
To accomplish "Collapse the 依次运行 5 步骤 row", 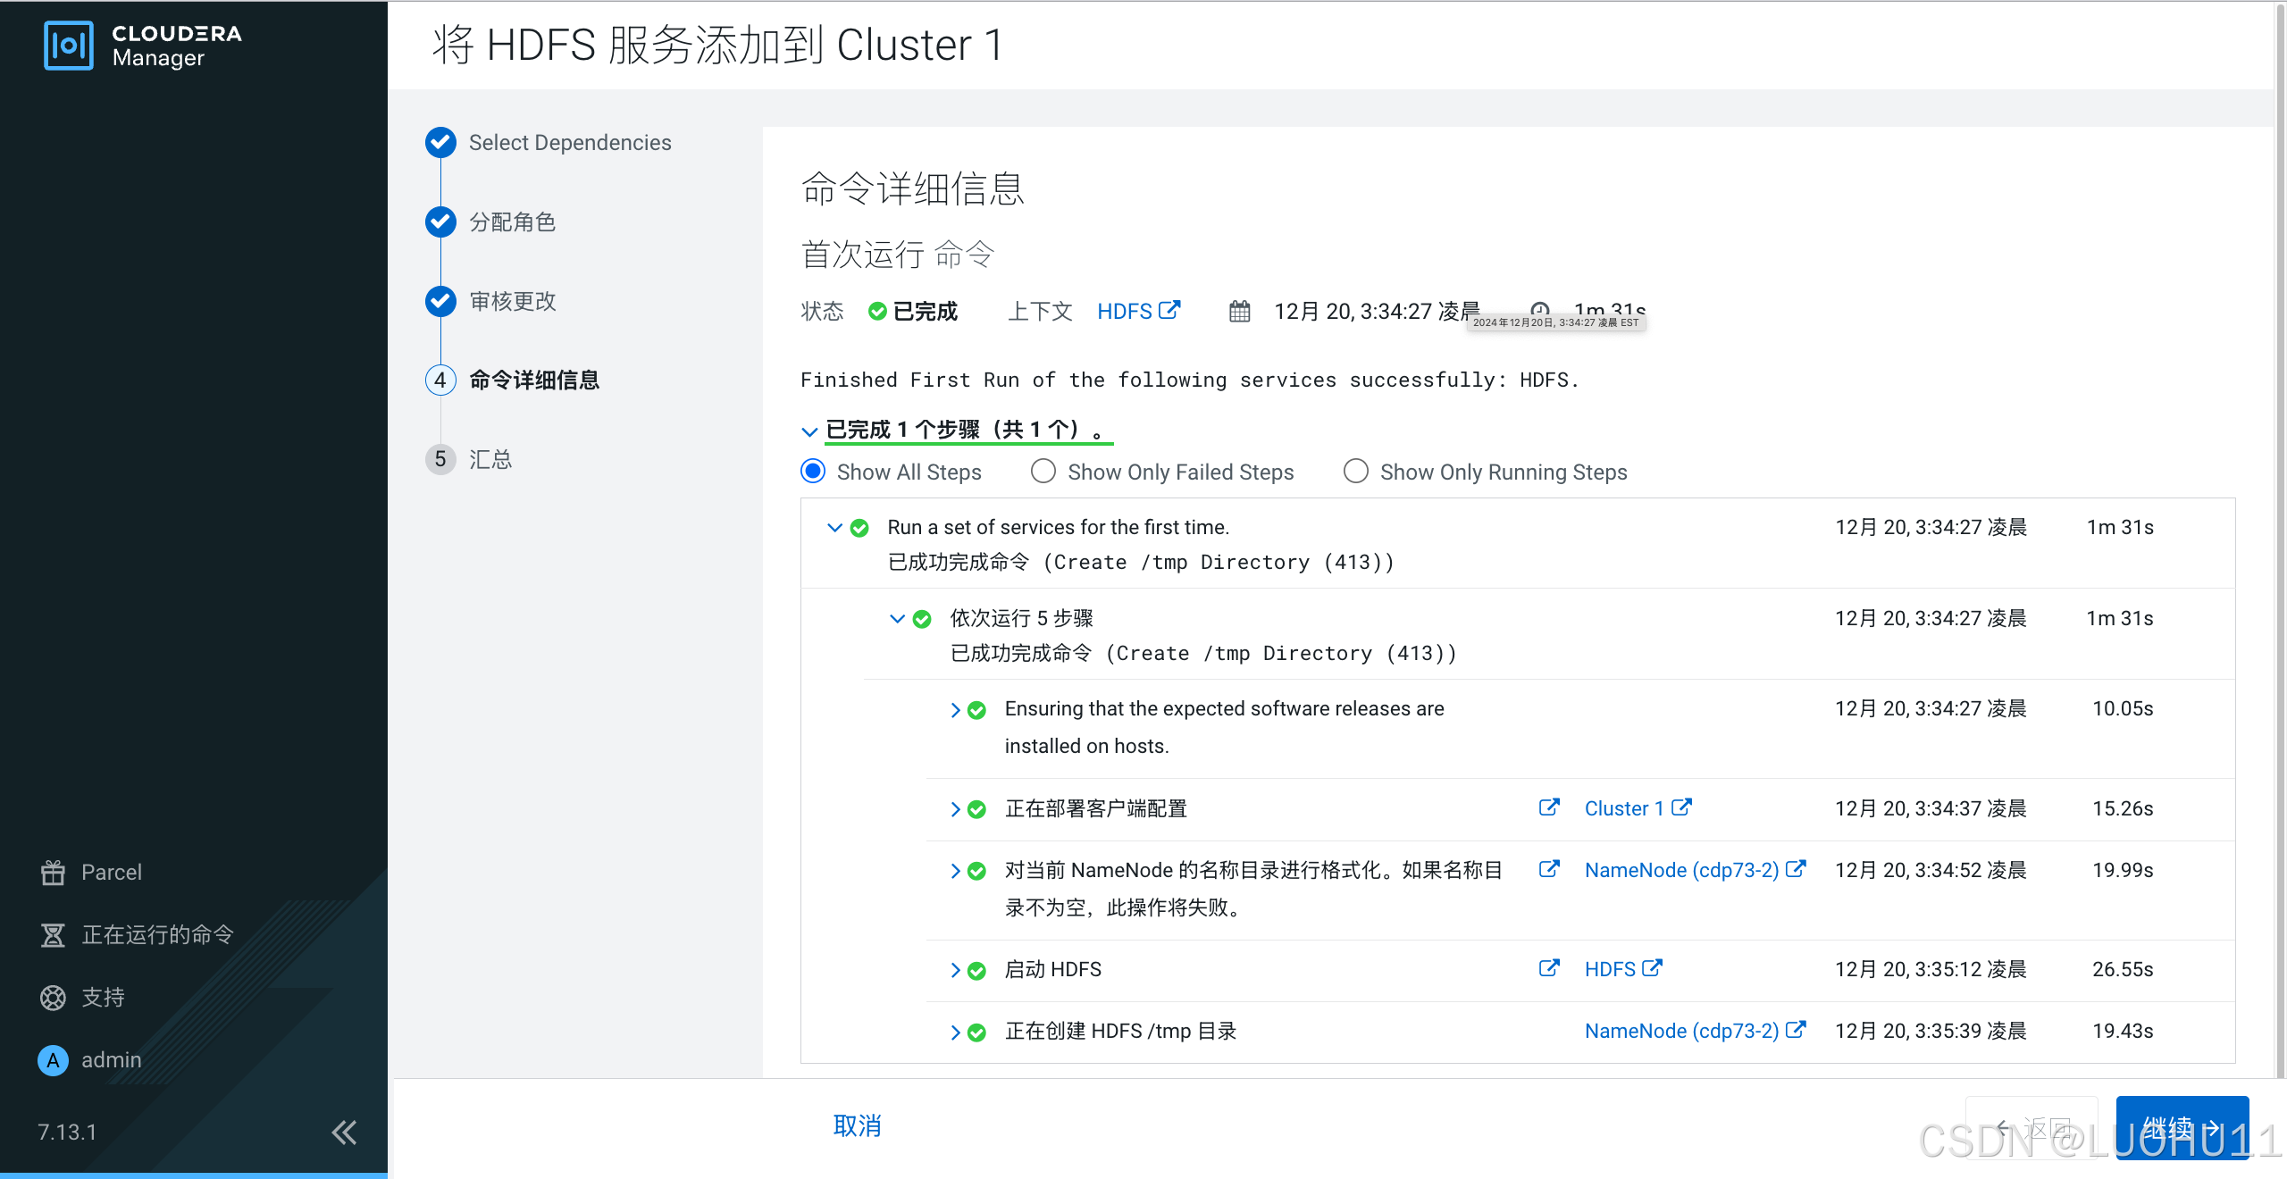I will 897,619.
